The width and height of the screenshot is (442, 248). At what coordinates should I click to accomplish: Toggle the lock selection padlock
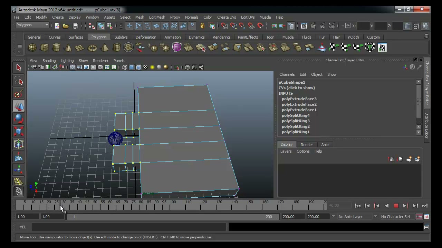(x=202, y=26)
